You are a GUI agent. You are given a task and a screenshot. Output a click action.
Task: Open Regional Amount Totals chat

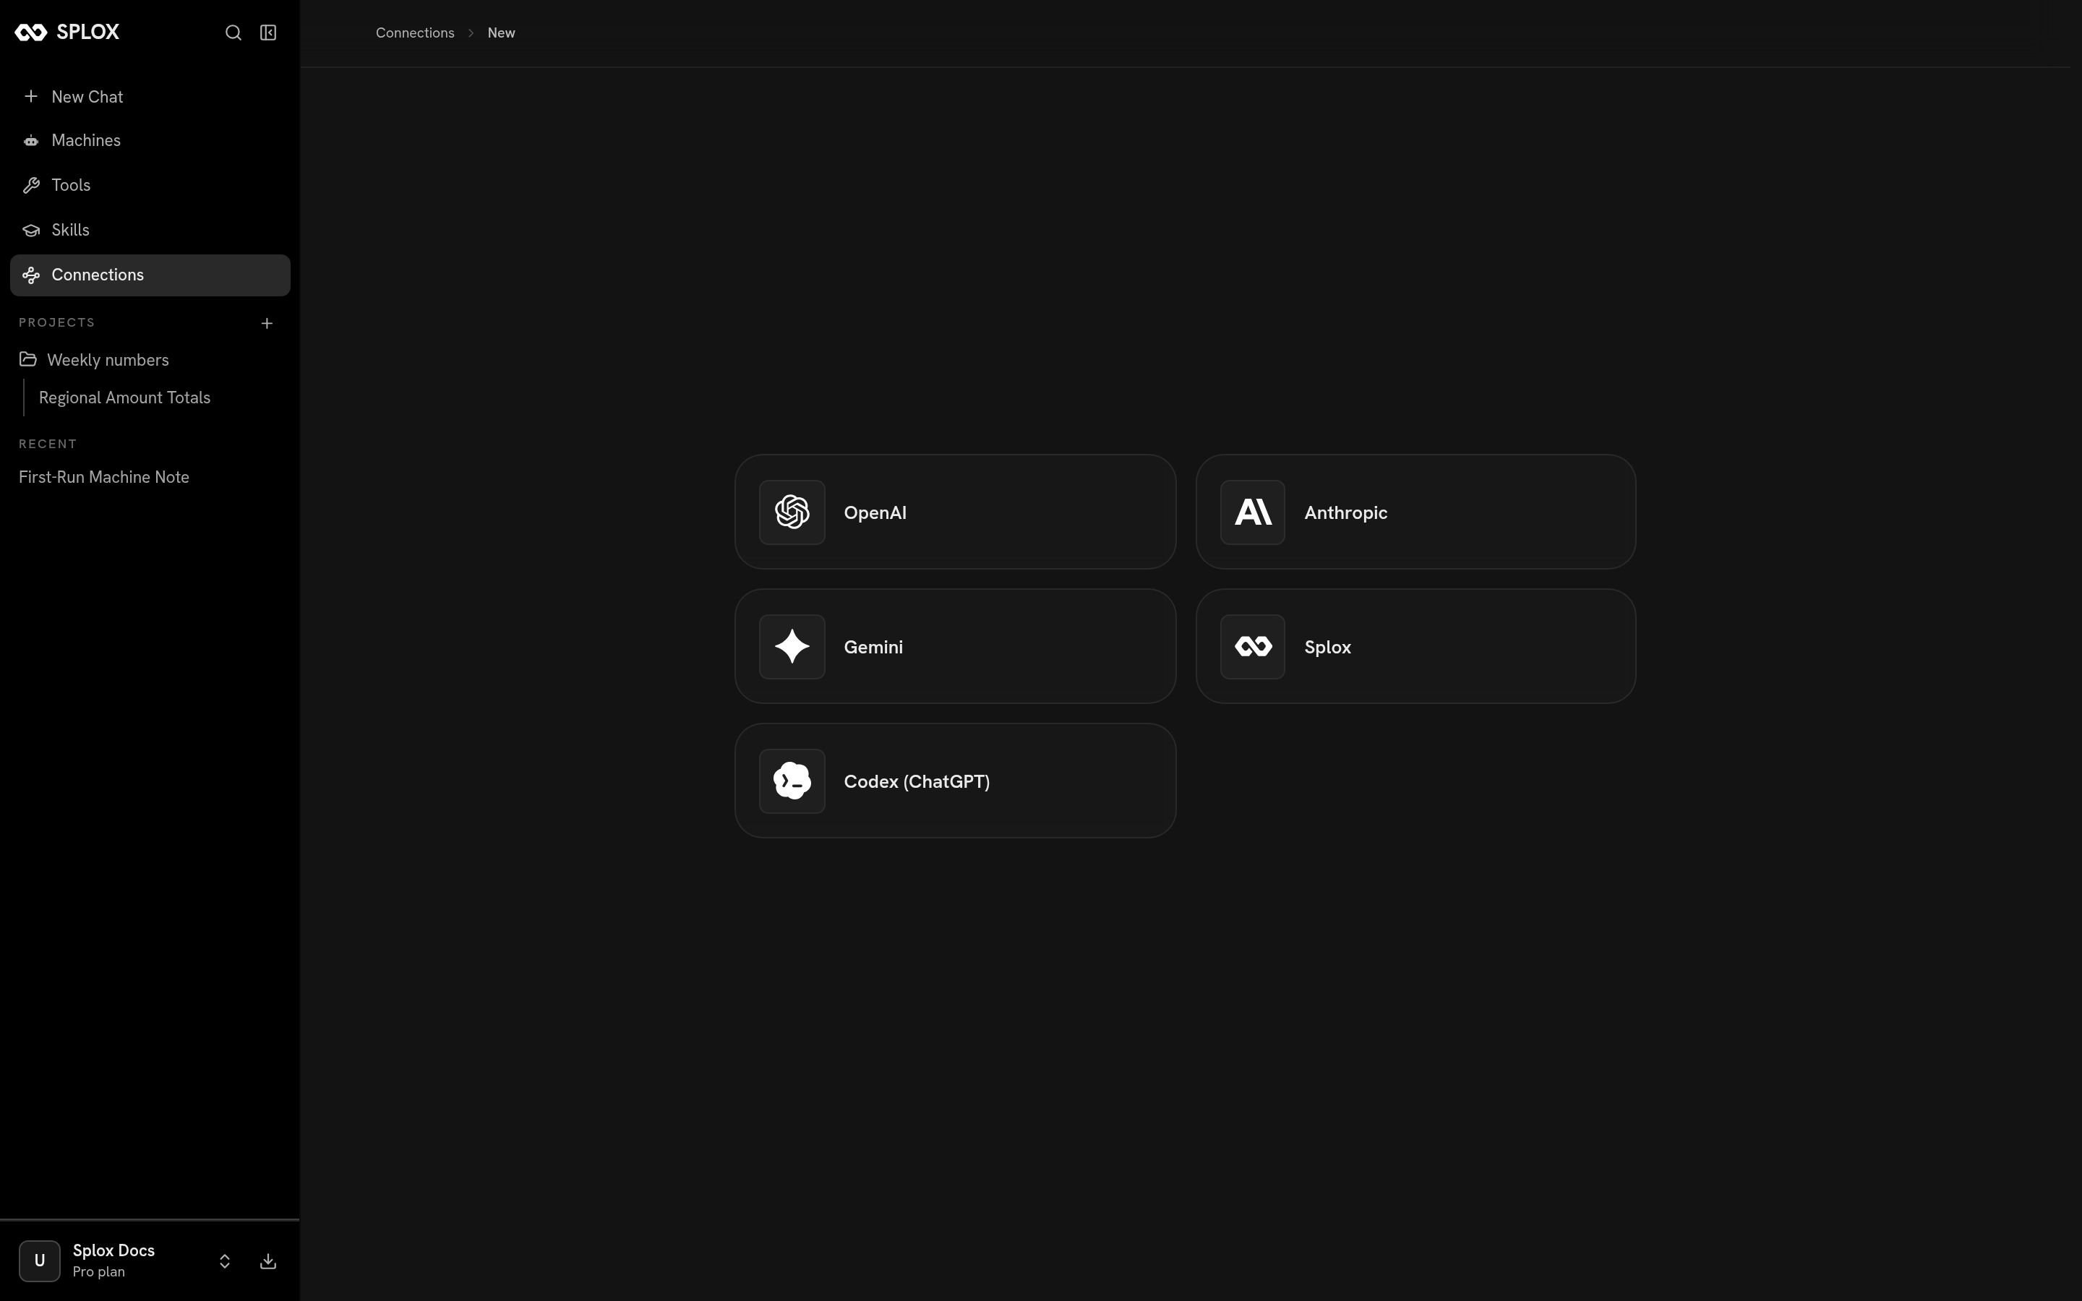[x=125, y=398]
